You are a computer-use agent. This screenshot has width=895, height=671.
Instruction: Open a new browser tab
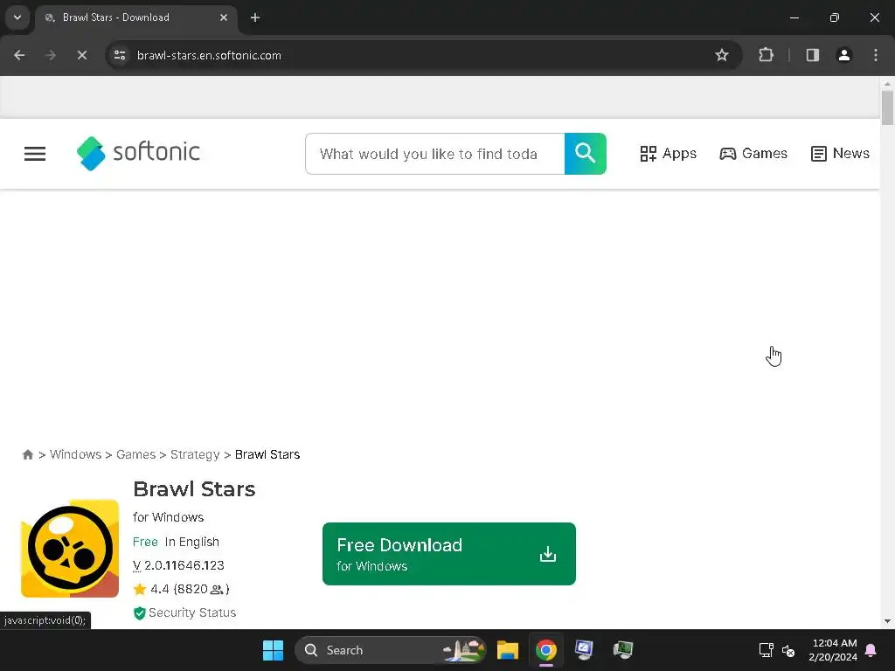[255, 17]
